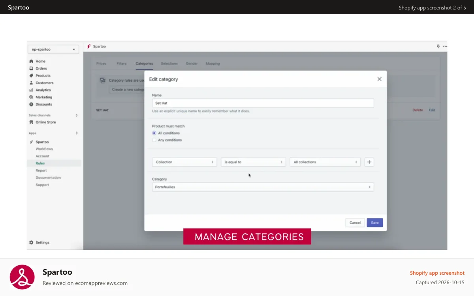Viewport: 474px width, 296px height.
Task: Click the Discounts badge icon
Action: click(x=31, y=104)
